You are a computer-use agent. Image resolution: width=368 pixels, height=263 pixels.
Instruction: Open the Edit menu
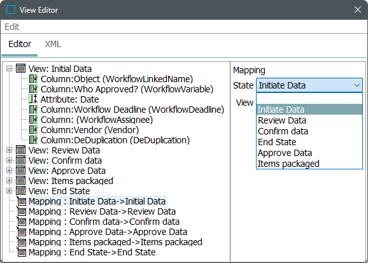coord(11,27)
